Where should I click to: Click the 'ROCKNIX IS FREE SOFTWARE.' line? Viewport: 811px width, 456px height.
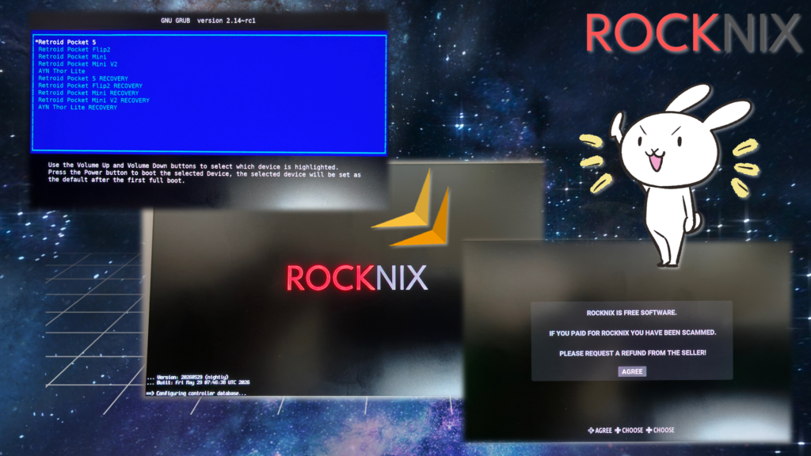(x=631, y=313)
